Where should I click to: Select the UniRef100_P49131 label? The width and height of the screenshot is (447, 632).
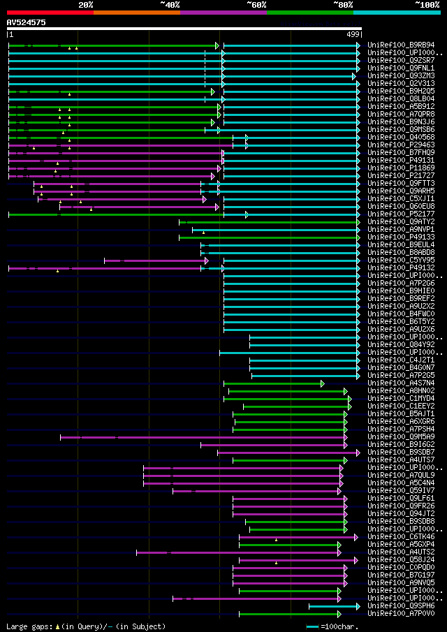401,161
